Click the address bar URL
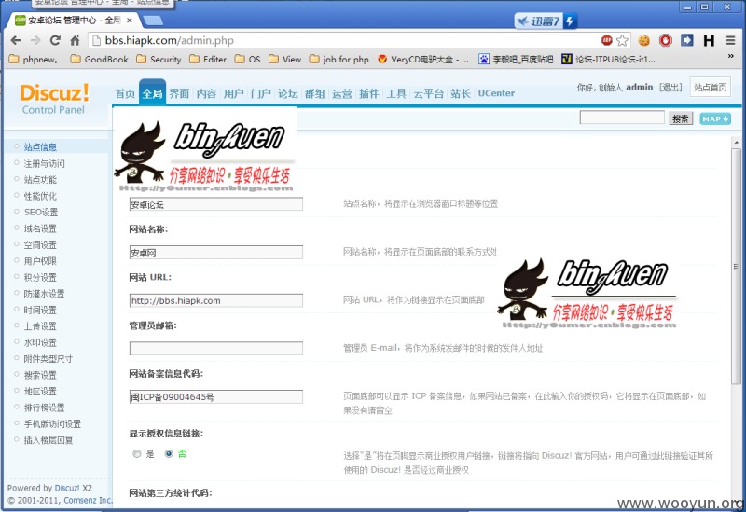746x512 pixels. click(x=170, y=40)
